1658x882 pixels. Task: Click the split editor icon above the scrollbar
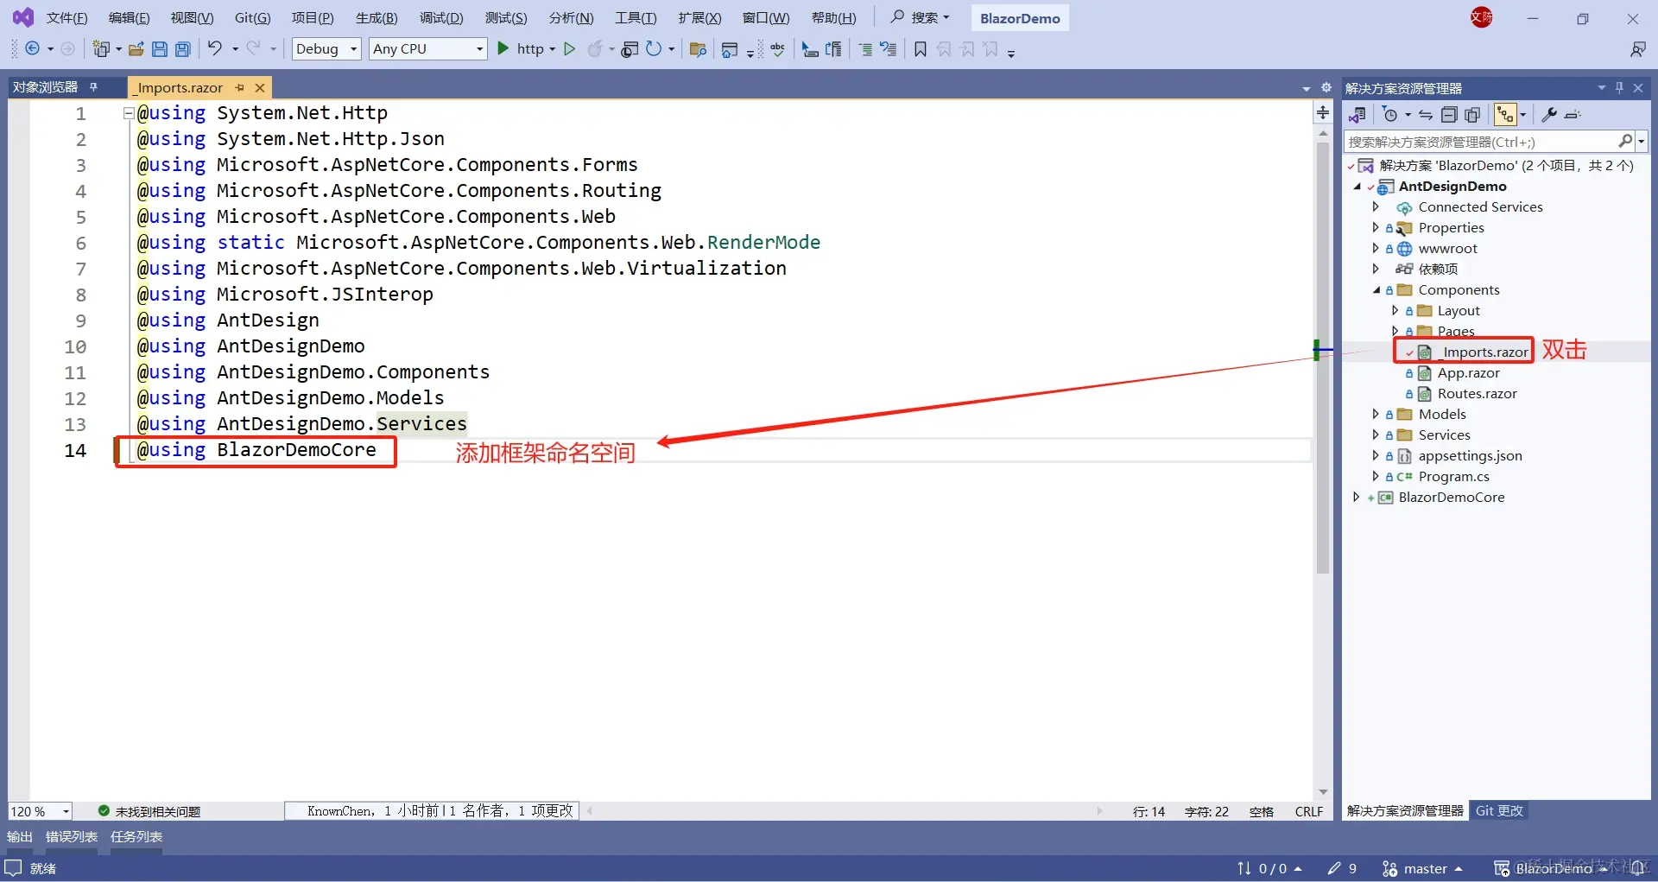[x=1323, y=112]
